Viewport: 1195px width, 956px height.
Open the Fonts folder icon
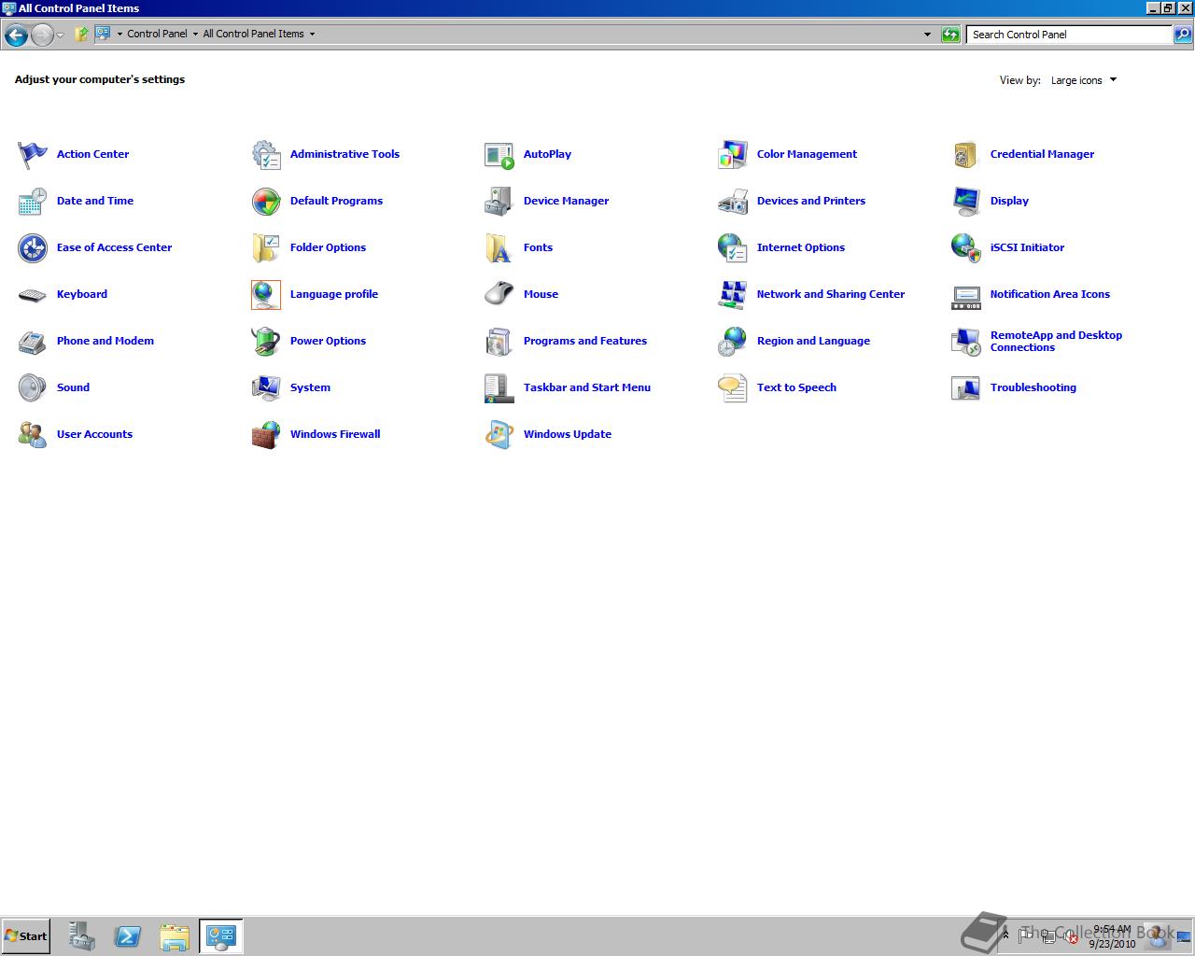pyautogui.click(x=499, y=248)
